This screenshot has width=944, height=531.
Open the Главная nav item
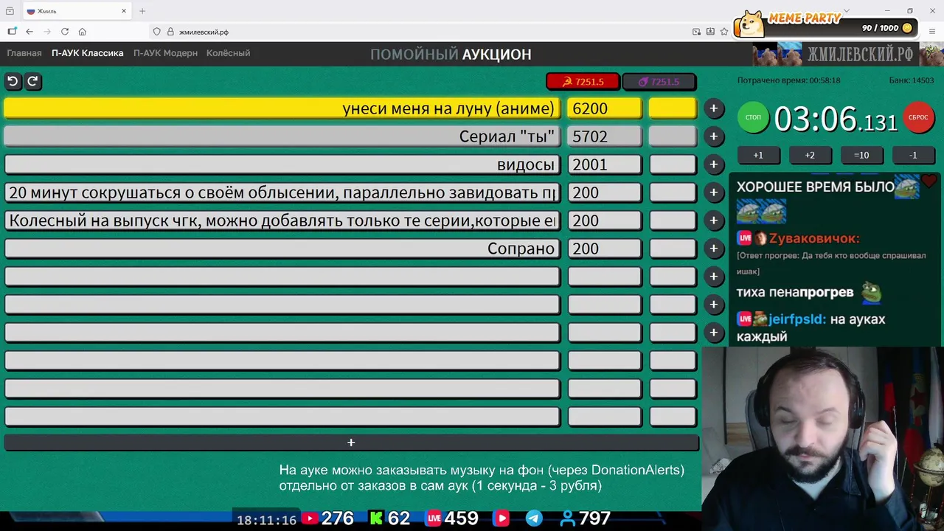(24, 53)
